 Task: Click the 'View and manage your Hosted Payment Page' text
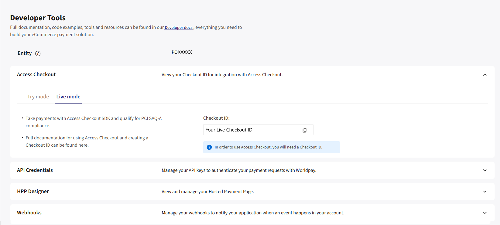pos(207,192)
